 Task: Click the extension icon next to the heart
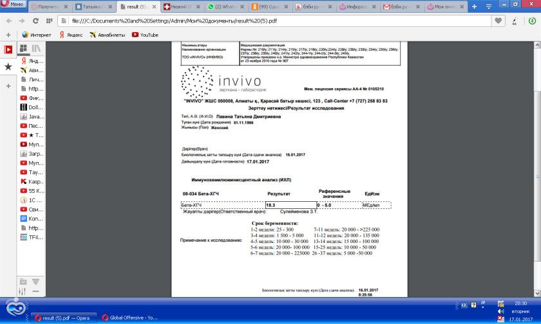tap(515, 21)
